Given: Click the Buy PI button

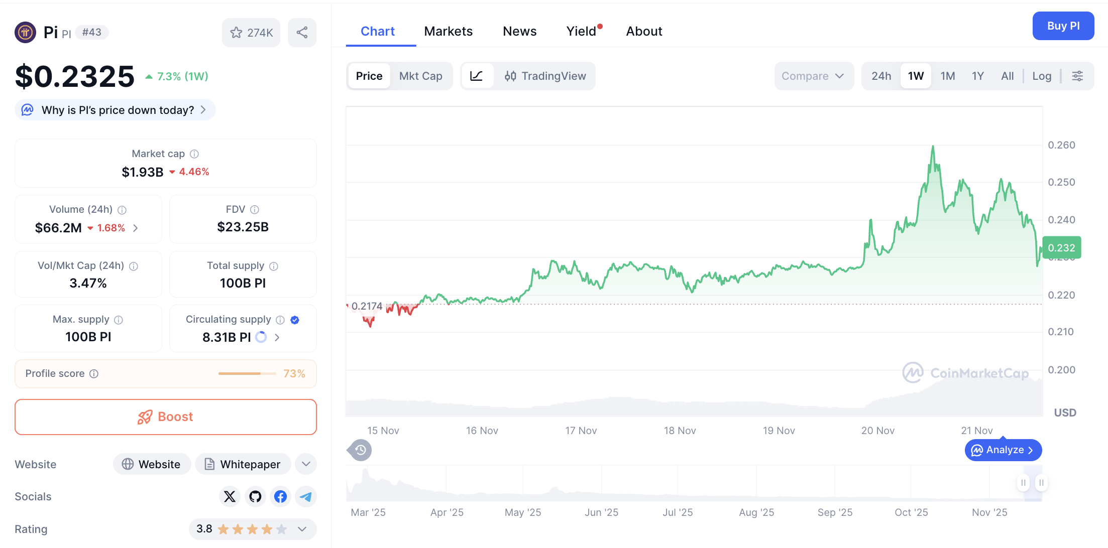Looking at the screenshot, I should point(1063,26).
